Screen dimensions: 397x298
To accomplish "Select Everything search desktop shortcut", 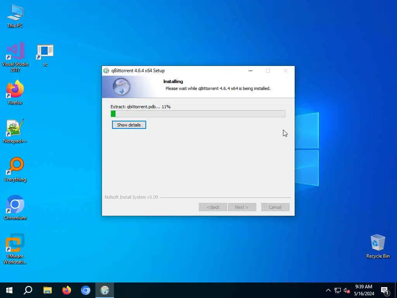I will [15, 170].
